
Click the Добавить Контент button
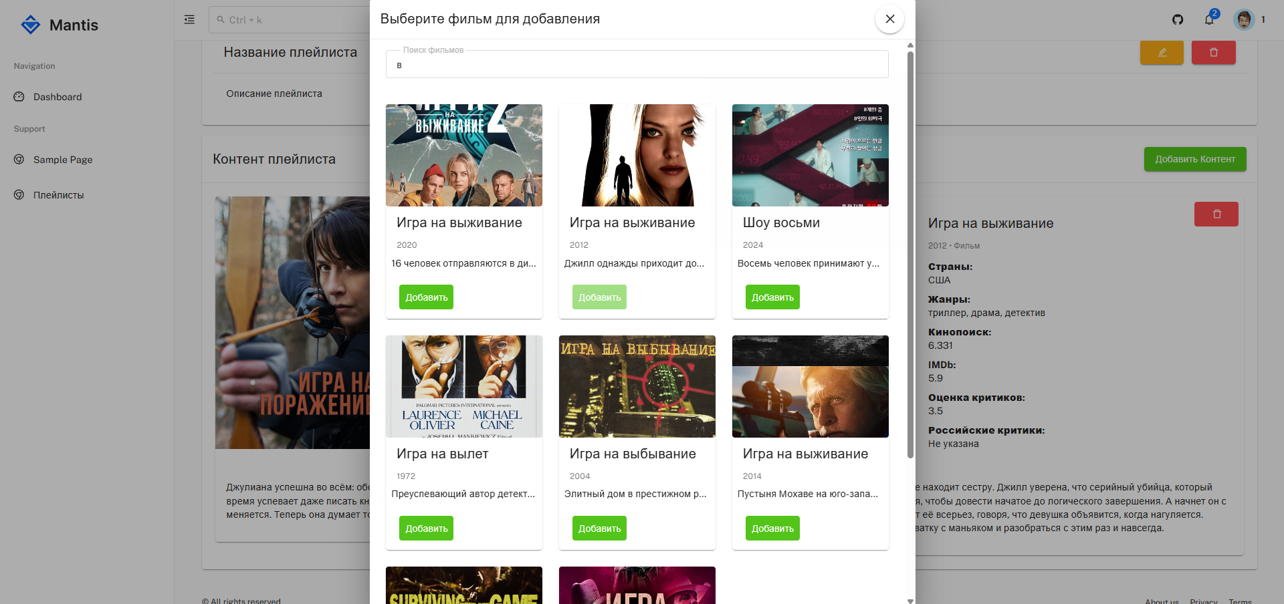1195,159
